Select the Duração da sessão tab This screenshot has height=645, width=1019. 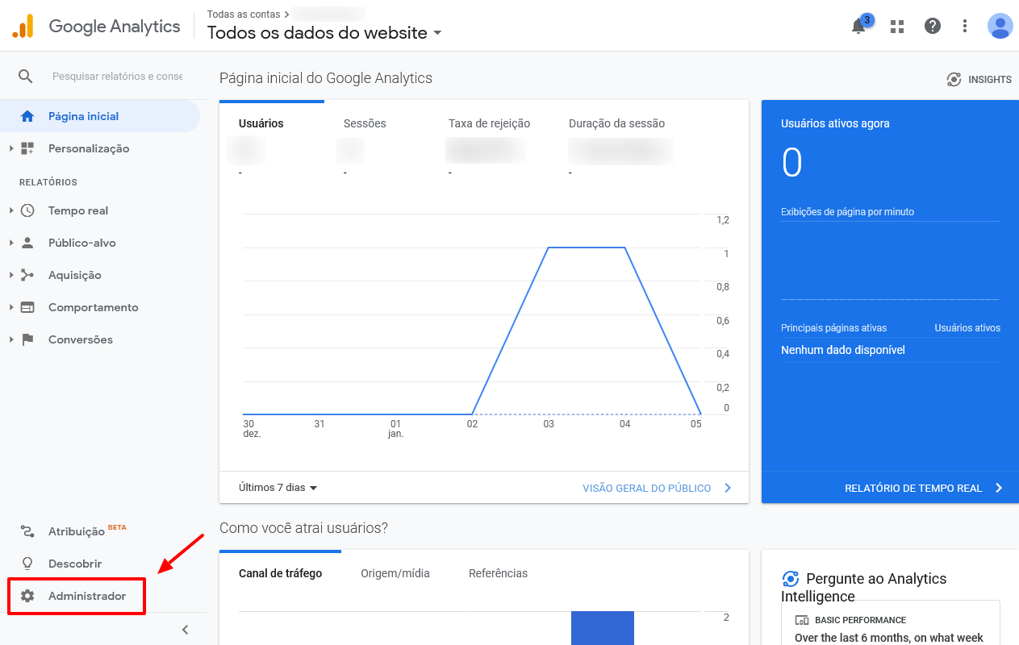click(x=616, y=123)
